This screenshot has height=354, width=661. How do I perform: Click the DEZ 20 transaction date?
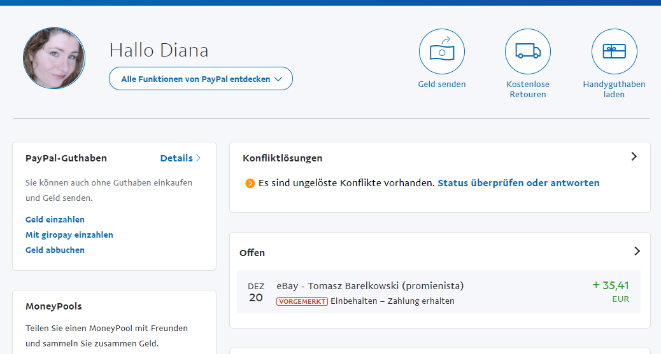tap(256, 292)
